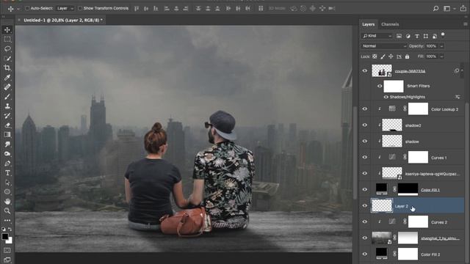Toggle lock all padlock icon
470x264 pixels.
[x=407, y=56]
